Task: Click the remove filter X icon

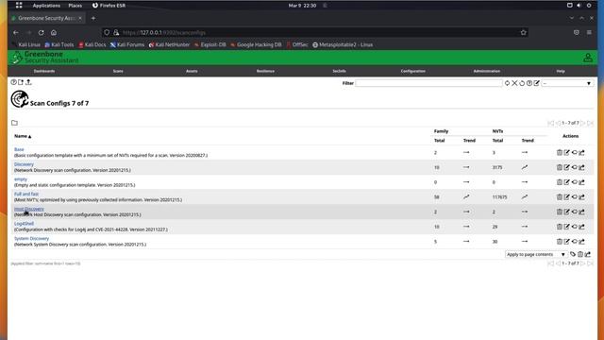Action: [x=514, y=83]
